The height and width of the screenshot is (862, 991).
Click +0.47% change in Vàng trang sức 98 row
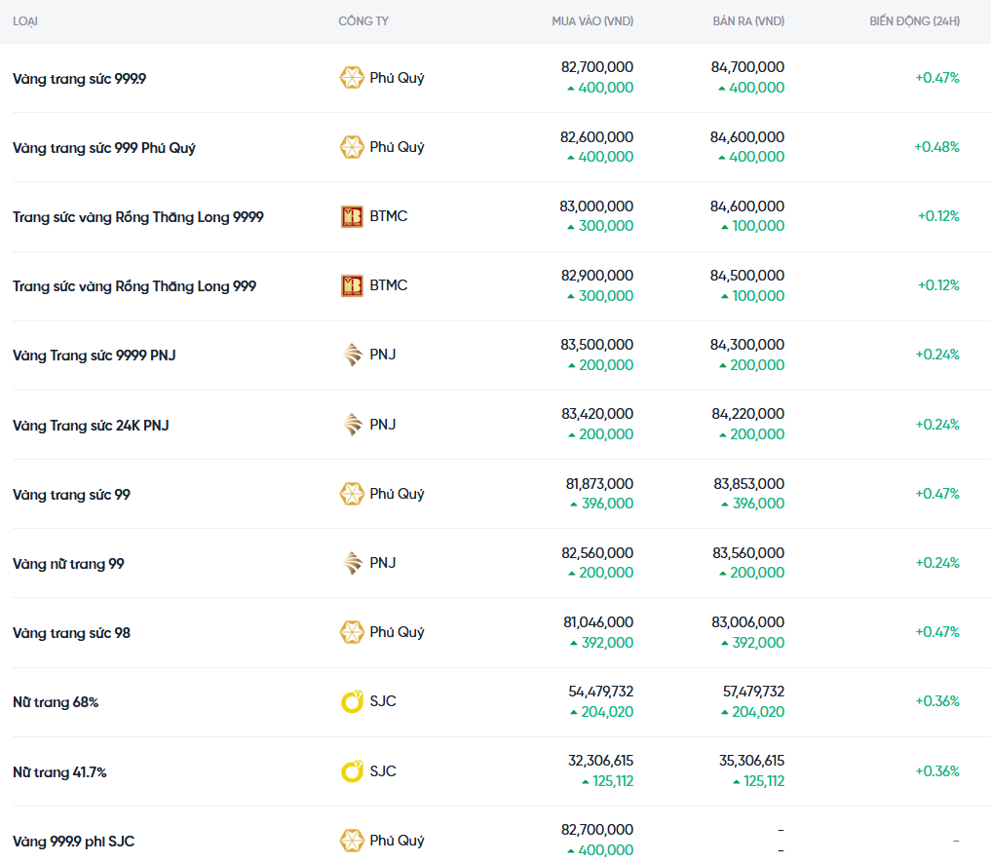click(x=937, y=632)
